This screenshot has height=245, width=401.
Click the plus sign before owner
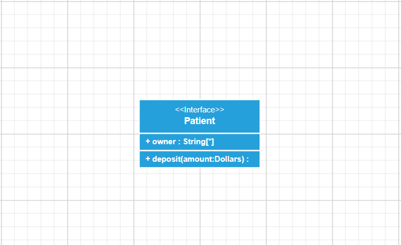pos(148,142)
